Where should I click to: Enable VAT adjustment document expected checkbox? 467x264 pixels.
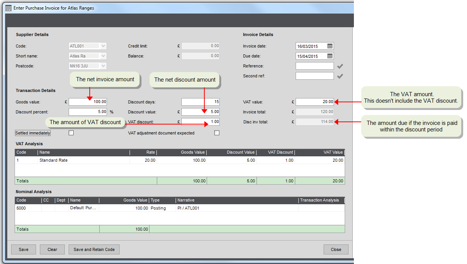pos(217,133)
